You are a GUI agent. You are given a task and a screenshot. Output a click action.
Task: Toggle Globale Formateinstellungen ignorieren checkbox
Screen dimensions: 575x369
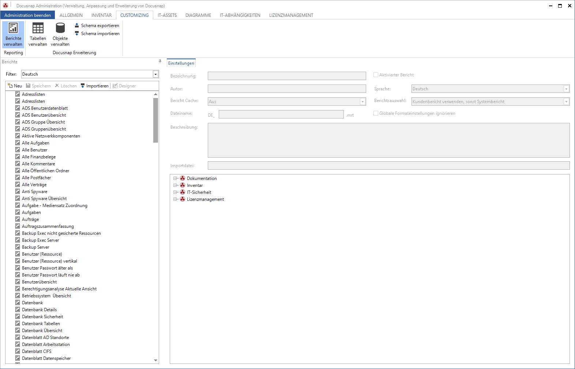click(376, 113)
